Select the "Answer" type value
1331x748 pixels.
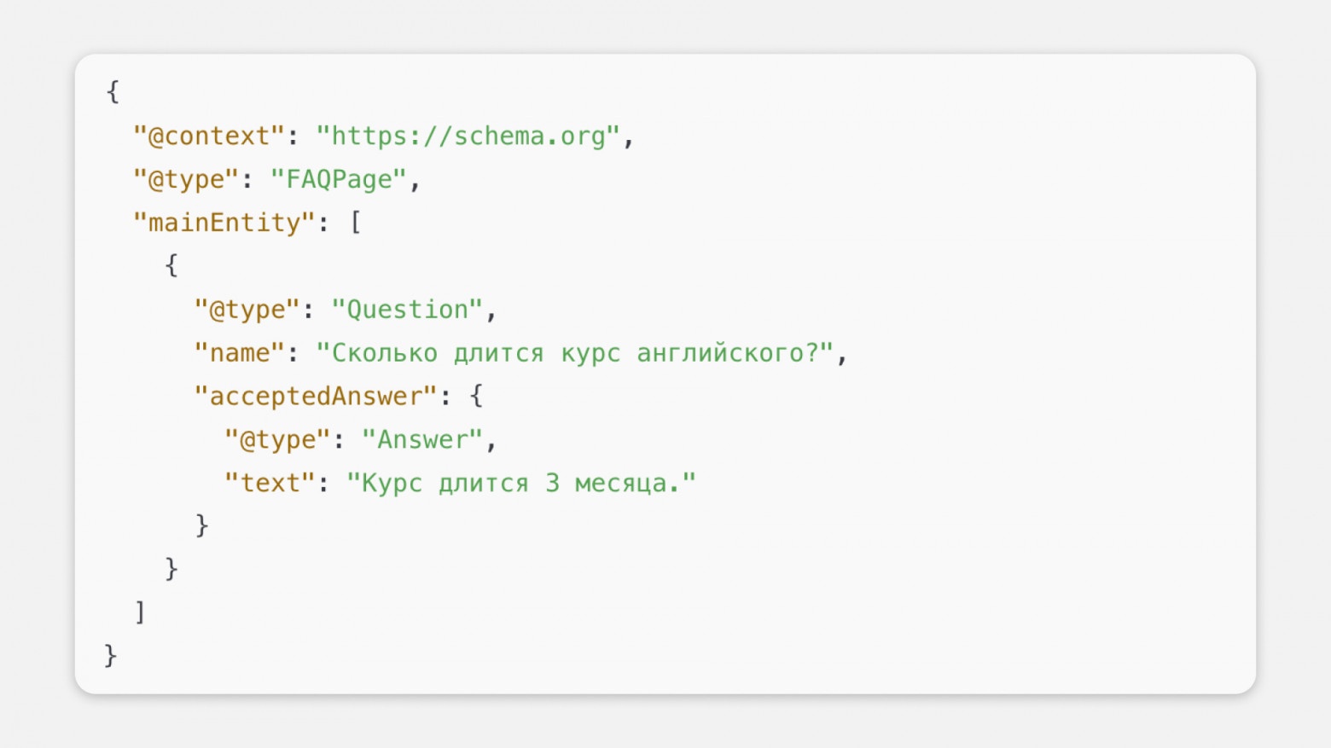click(x=421, y=440)
